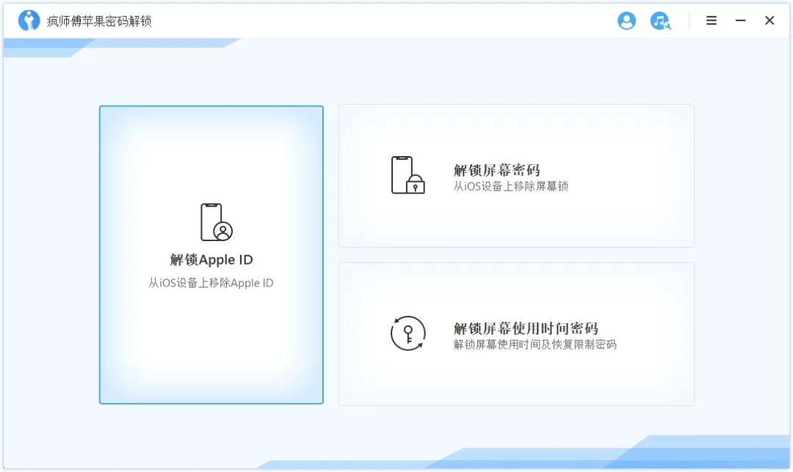This screenshot has height=472, width=793.
Task: Select the 解锁Apple ID mode card
Action: coord(211,255)
